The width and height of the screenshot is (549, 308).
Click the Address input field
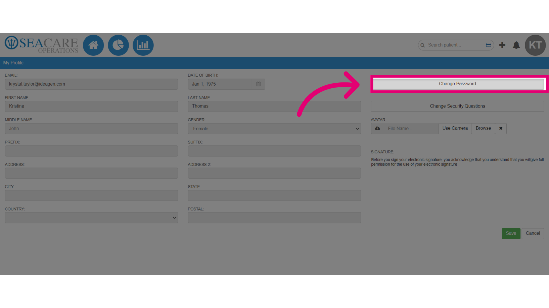pyautogui.click(x=91, y=173)
